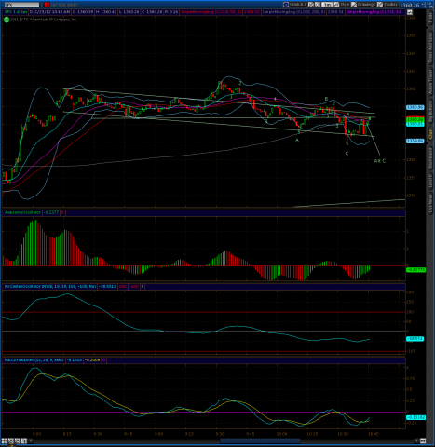Viewport: 435px width, 447px height.
Task: Click the circular share chart icon
Action: pos(285,5)
